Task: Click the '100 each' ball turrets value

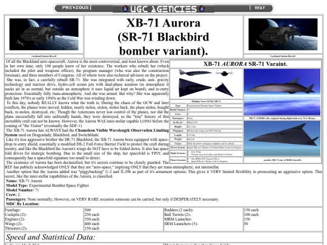Action: pyautogui.click(x=251, y=214)
